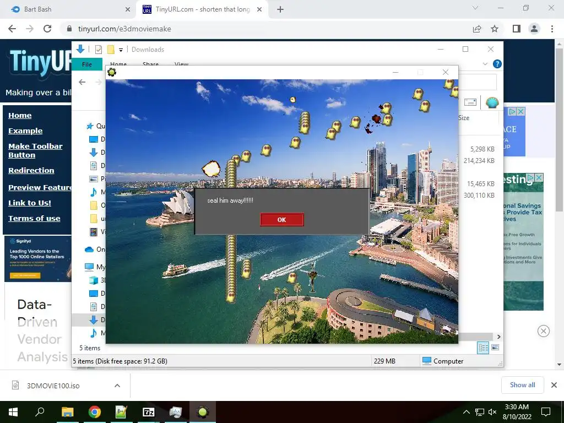
Task: Expand the explorer ribbon chevron
Action: point(485,64)
